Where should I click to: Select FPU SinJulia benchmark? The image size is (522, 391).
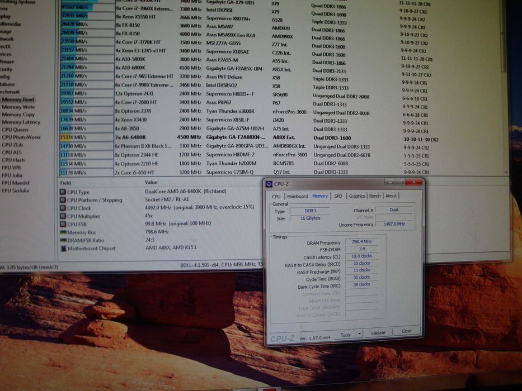(x=15, y=190)
